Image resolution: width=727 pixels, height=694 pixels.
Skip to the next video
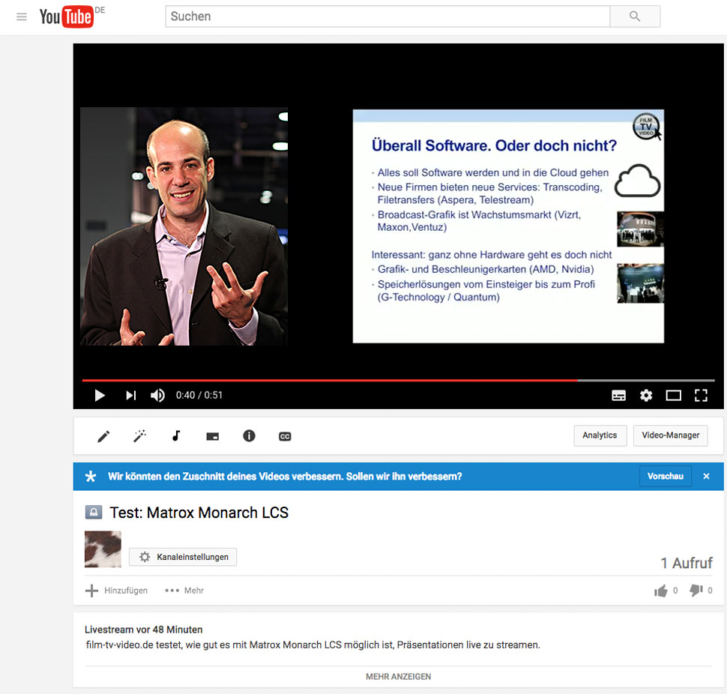(x=130, y=396)
